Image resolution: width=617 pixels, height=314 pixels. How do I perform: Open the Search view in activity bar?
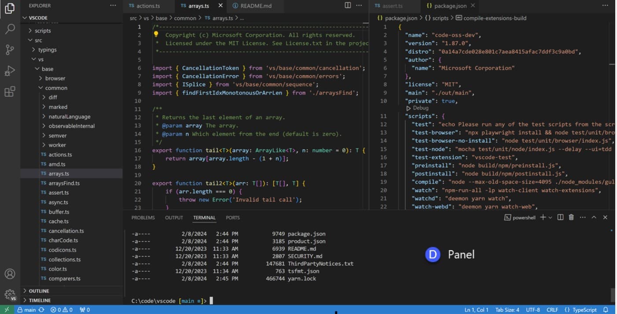coord(10,29)
